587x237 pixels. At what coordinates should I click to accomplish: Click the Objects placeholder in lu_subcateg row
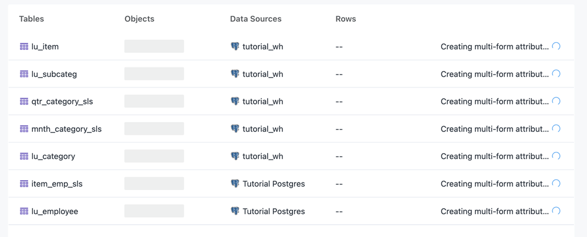tap(154, 74)
